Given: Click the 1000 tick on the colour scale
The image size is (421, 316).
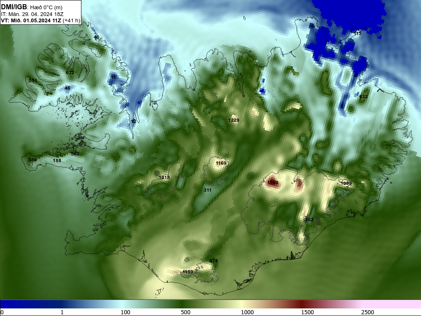Looking at the screenshot, I should click(247, 312).
